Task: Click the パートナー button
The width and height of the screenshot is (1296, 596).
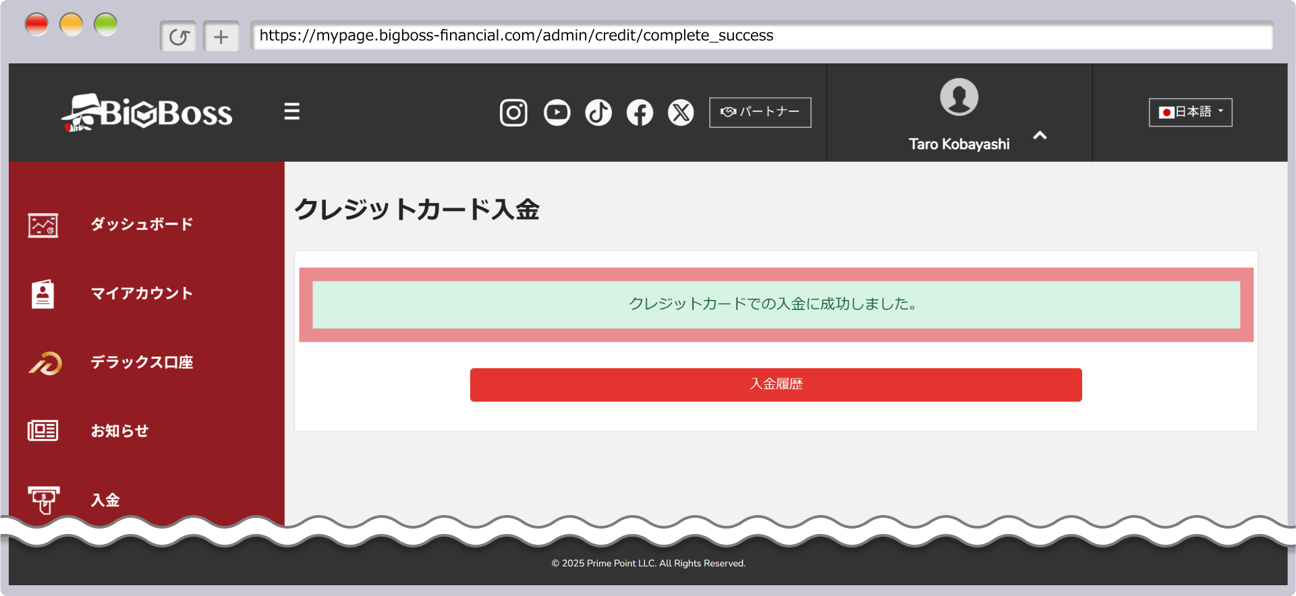Action: (x=760, y=112)
